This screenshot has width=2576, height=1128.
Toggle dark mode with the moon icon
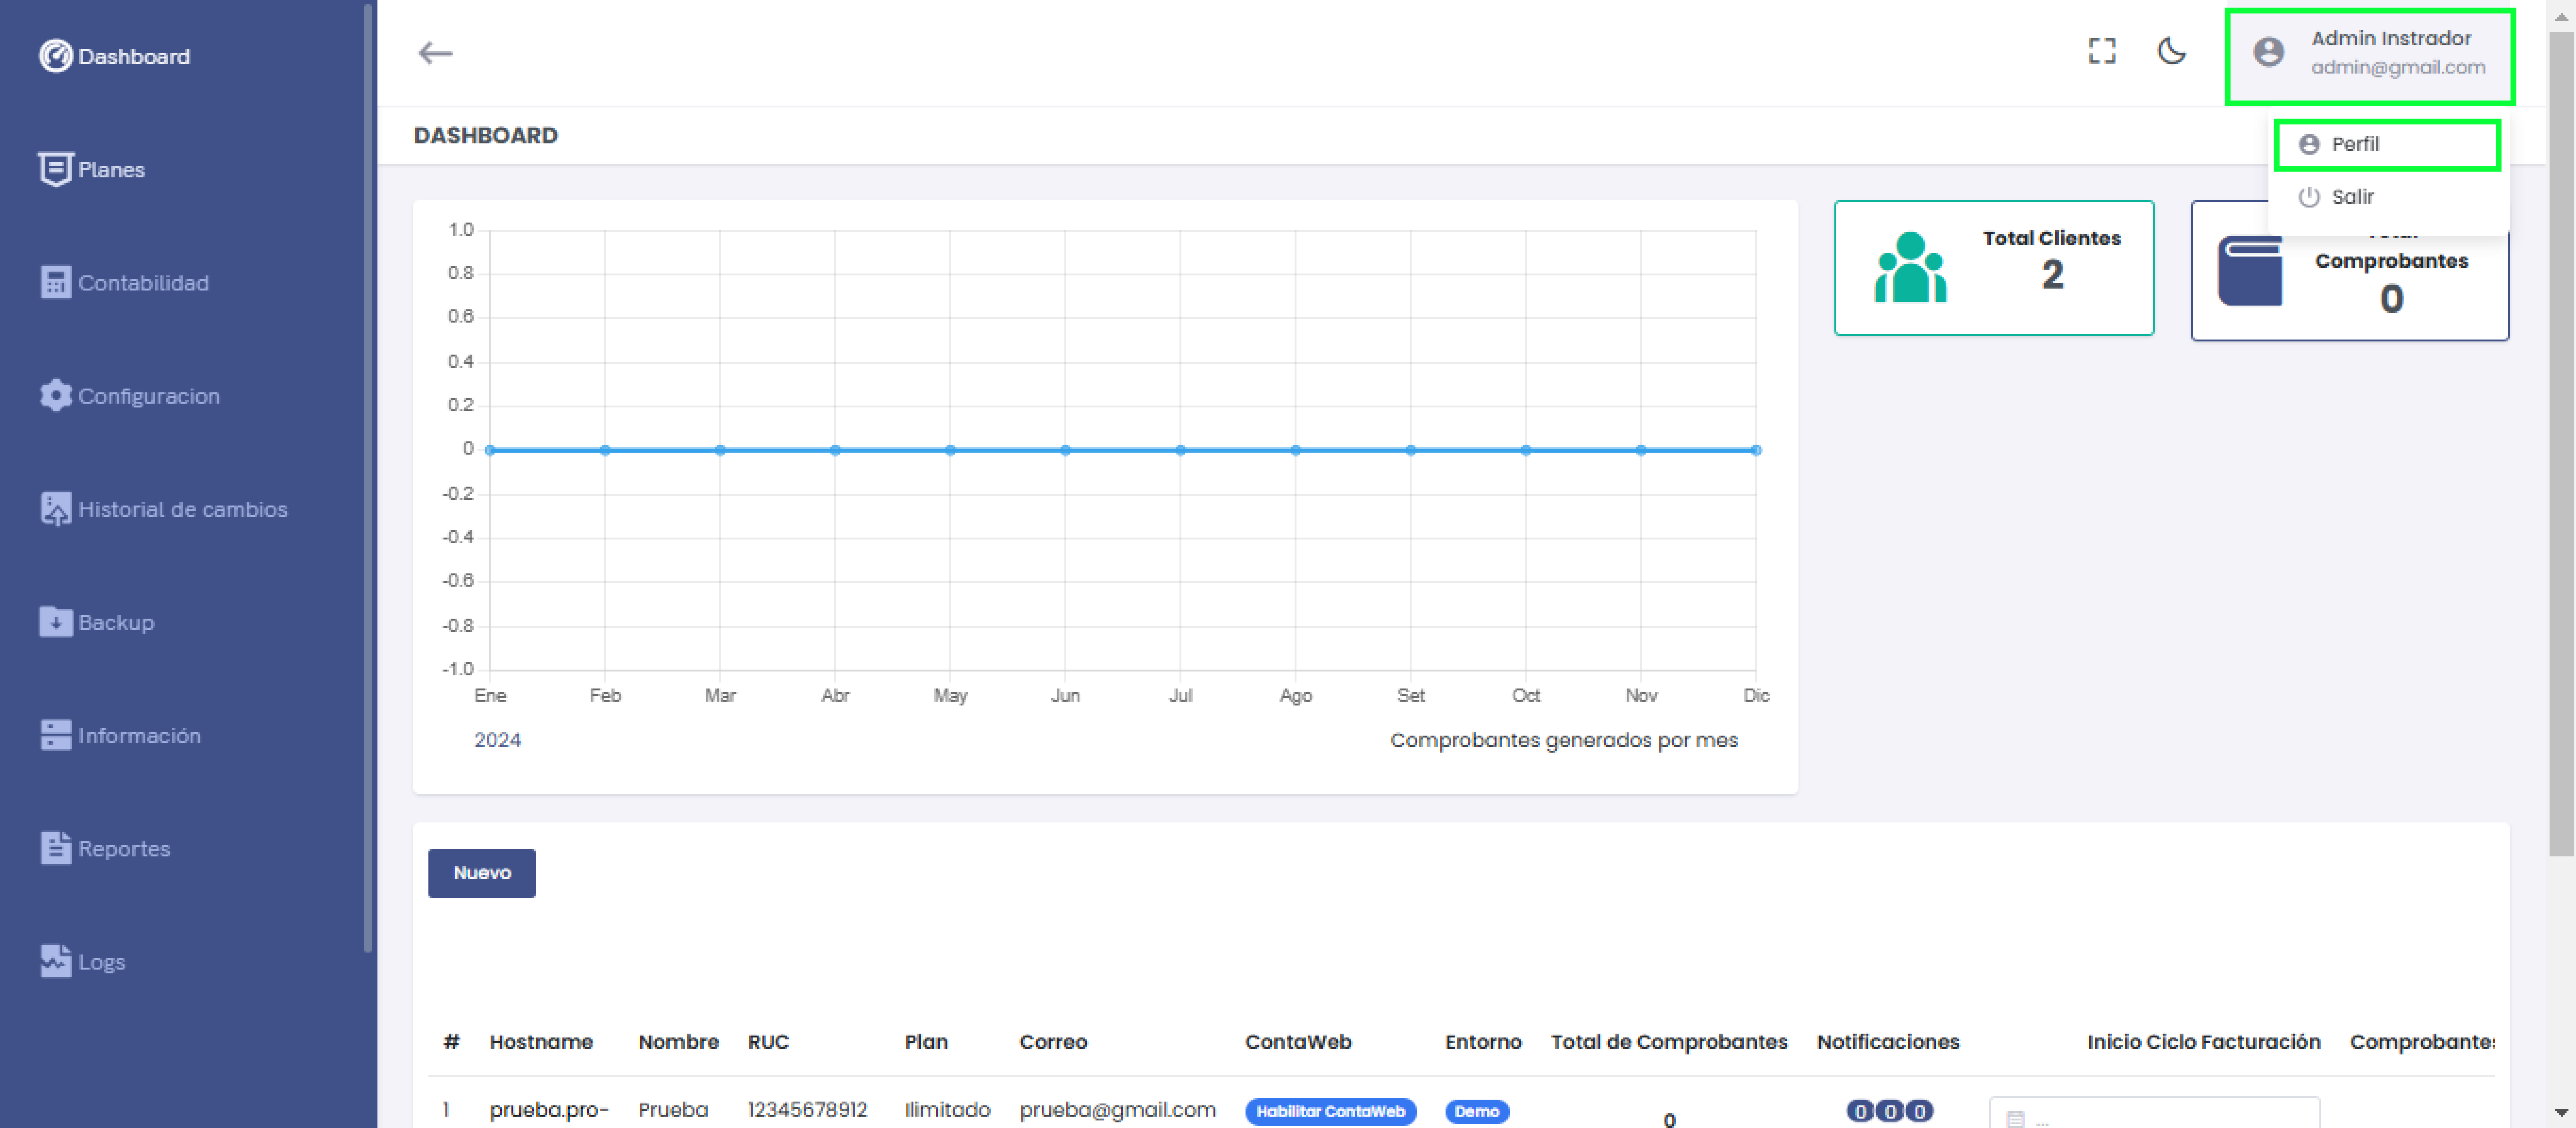click(2171, 51)
